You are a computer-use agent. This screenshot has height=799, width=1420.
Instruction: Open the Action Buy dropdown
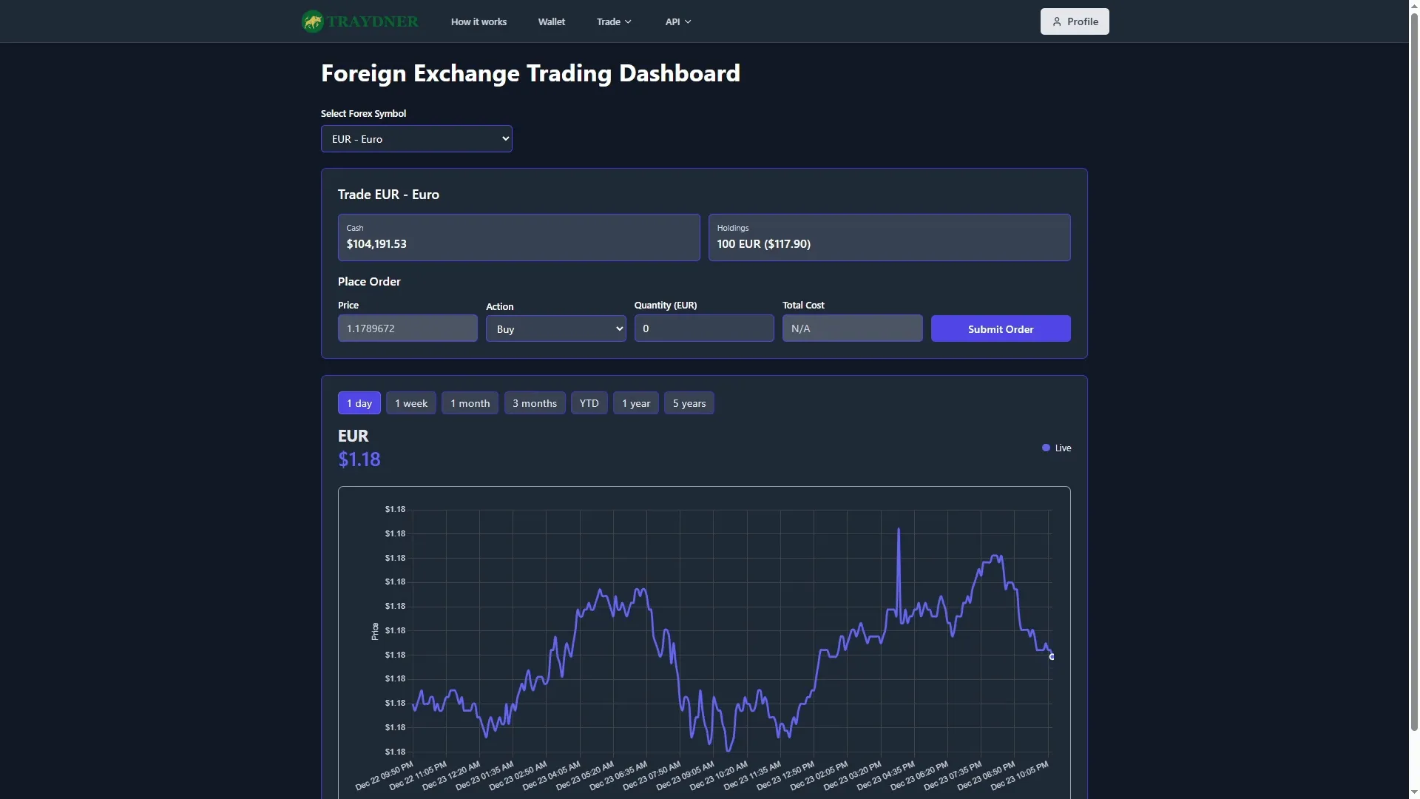(x=555, y=328)
